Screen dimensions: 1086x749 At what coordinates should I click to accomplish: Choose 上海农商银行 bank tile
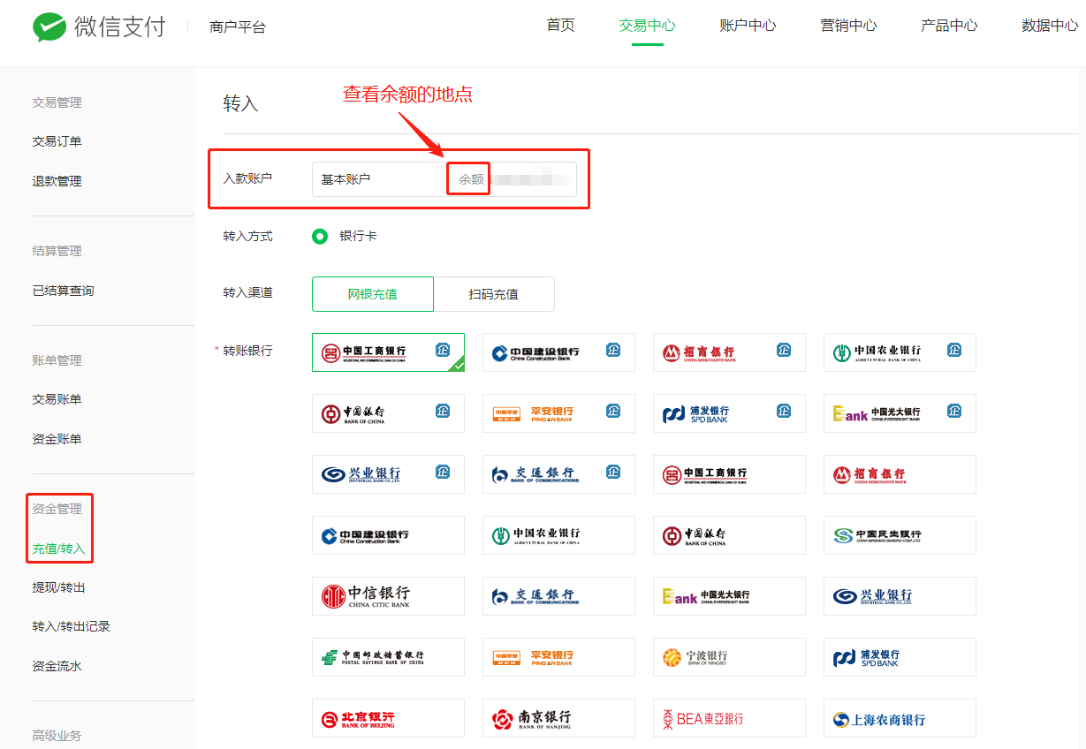(900, 718)
